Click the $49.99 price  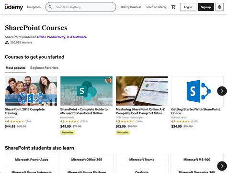click(x=66, y=126)
